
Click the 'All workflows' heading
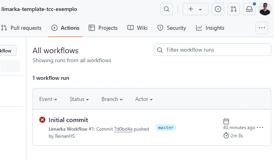tap(55, 51)
